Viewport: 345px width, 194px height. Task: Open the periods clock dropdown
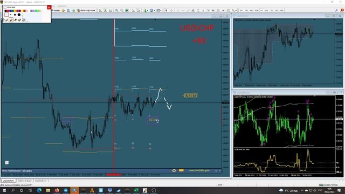click(x=152, y=10)
